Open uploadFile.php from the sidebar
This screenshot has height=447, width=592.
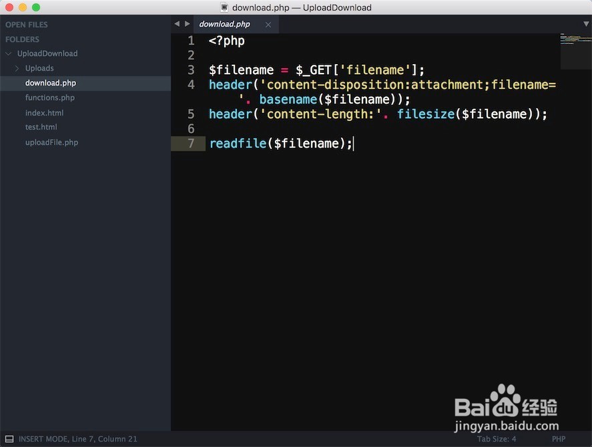[50, 142]
